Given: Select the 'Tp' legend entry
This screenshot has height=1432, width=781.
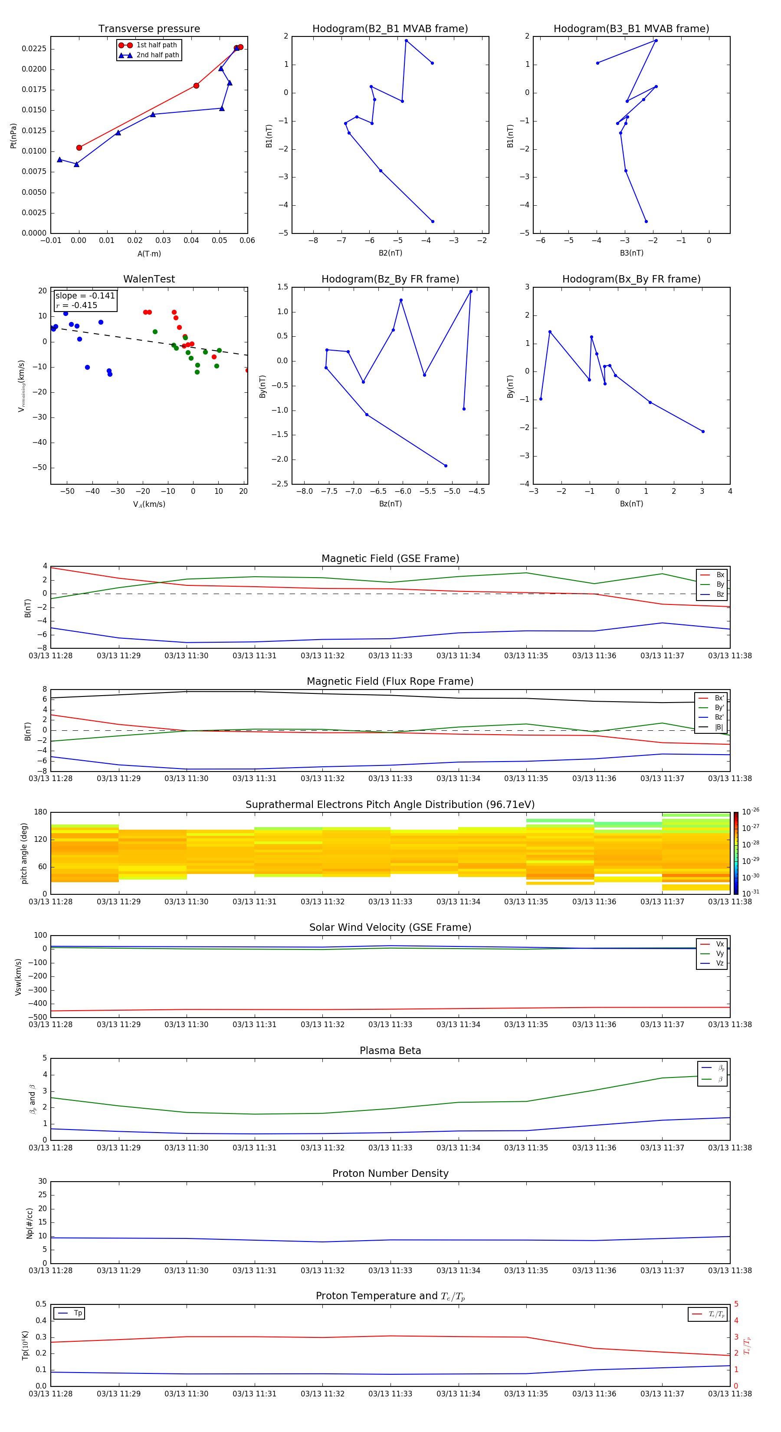Looking at the screenshot, I should pos(69,1313).
